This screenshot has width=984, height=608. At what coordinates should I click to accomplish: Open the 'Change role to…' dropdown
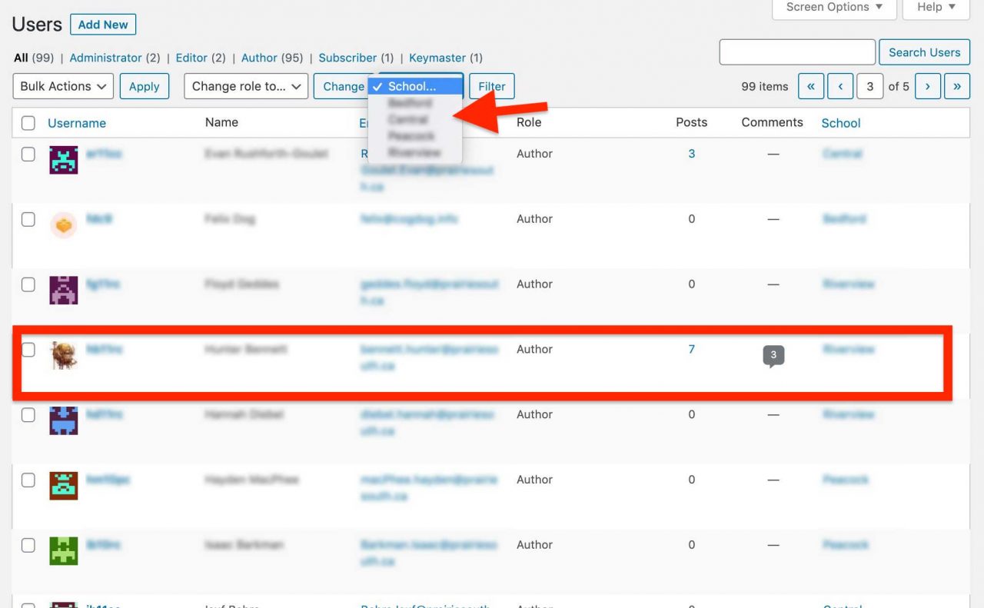[246, 86]
